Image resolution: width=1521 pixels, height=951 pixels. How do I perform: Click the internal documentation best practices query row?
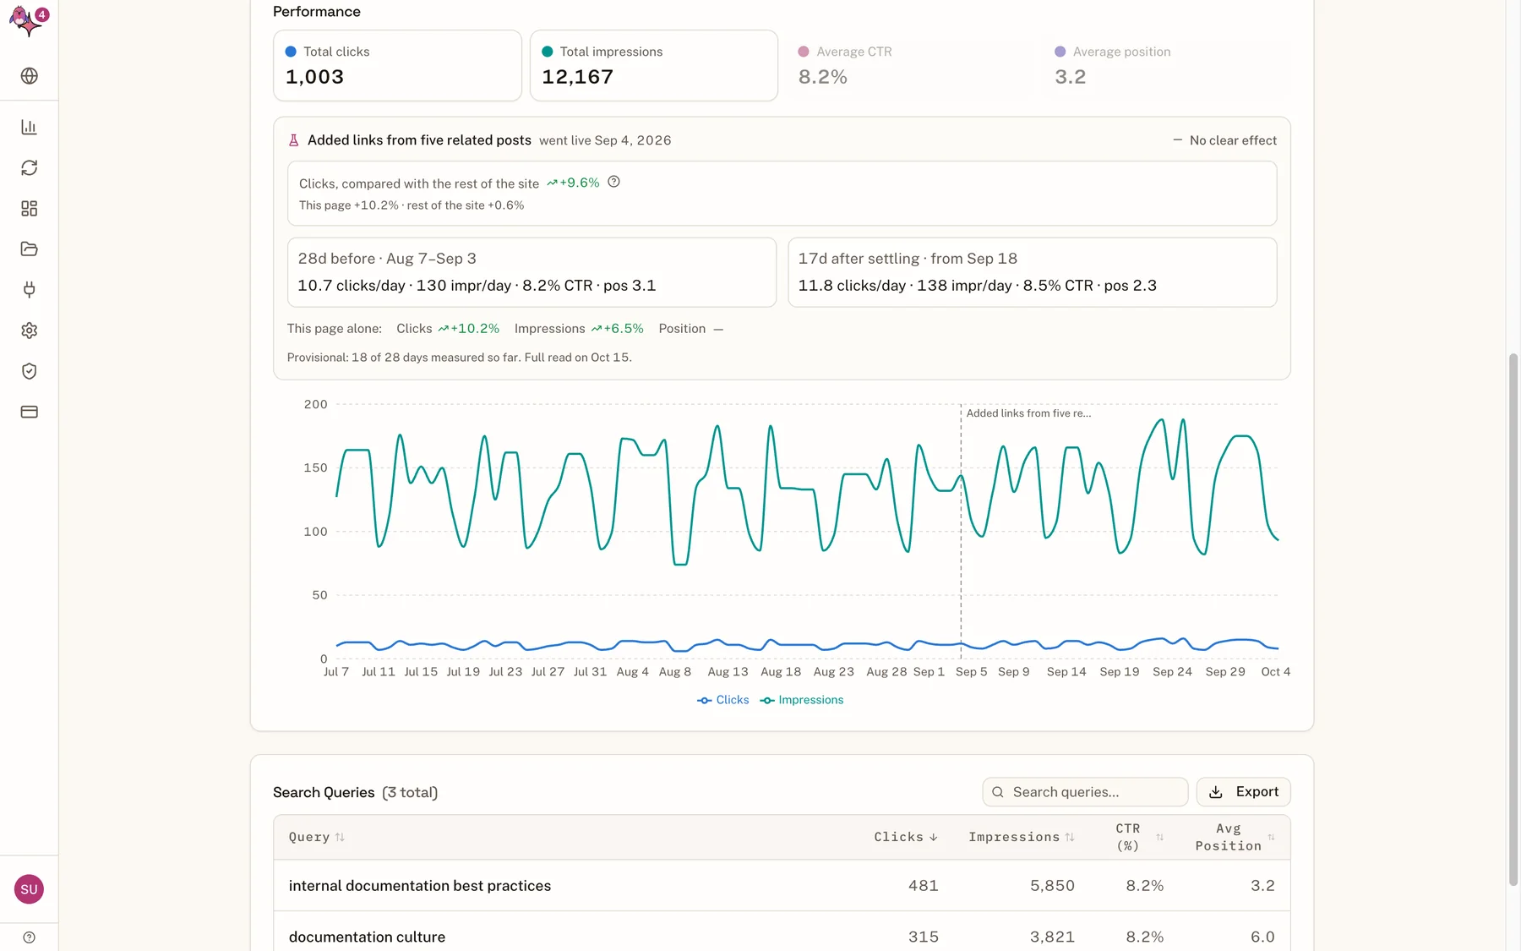tap(782, 885)
